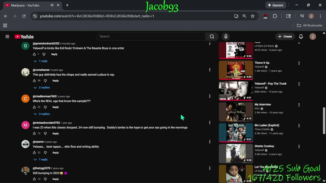The image size is (326, 183).
Task: Reply to @chadbrennan7602 comment
Action: tap(56, 107)
